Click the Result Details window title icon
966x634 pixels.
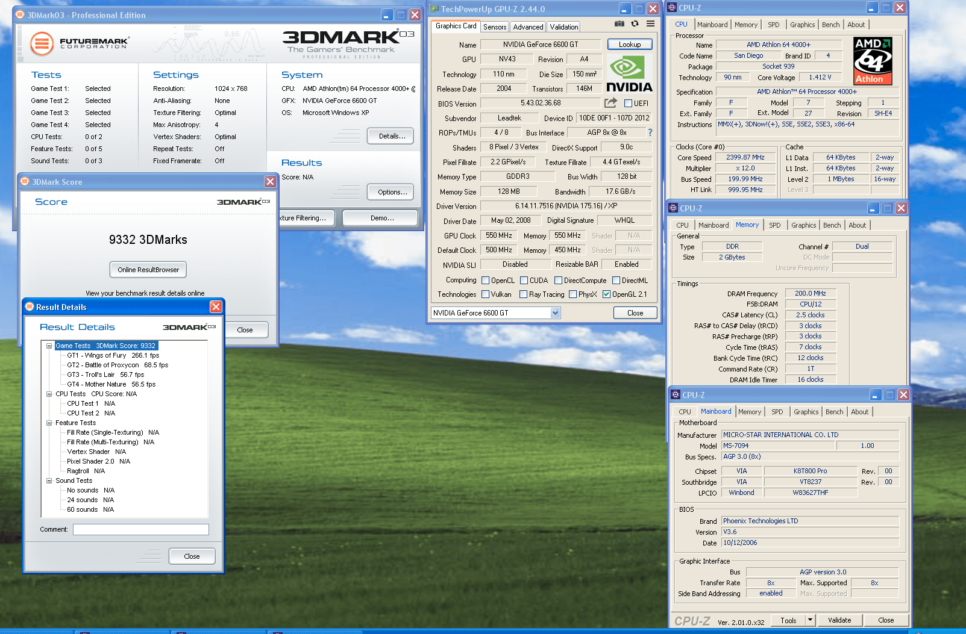point(29,307)
